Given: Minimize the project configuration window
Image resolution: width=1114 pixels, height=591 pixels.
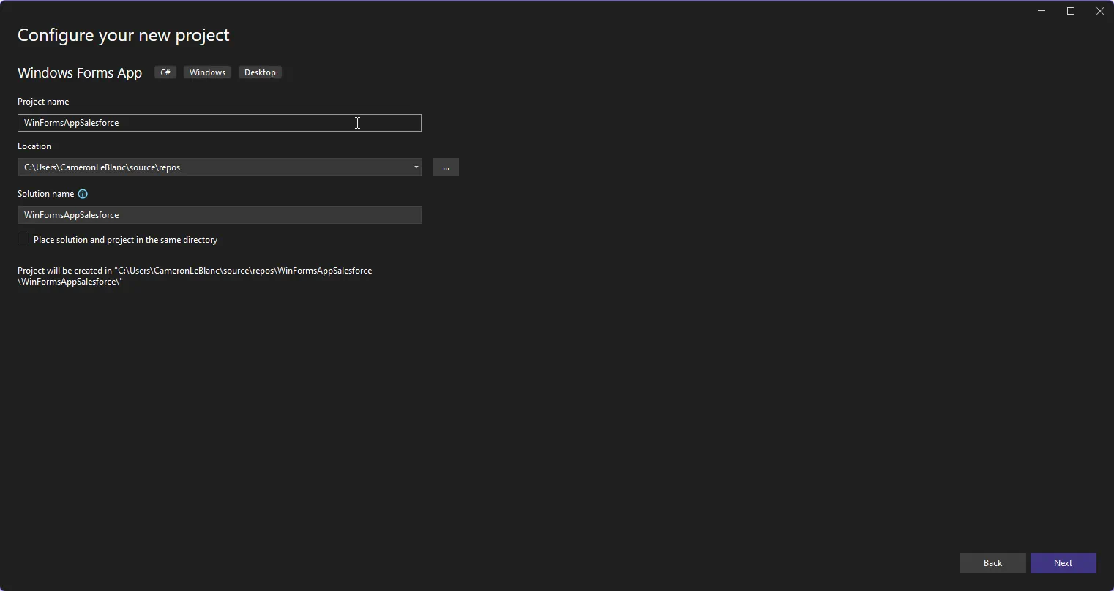Looking at the screenshot, I should coord(1042,11).
